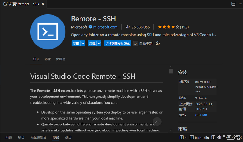Click the 市场 section heading
This screenshot has width=243, height=142.
click(183, 129)
